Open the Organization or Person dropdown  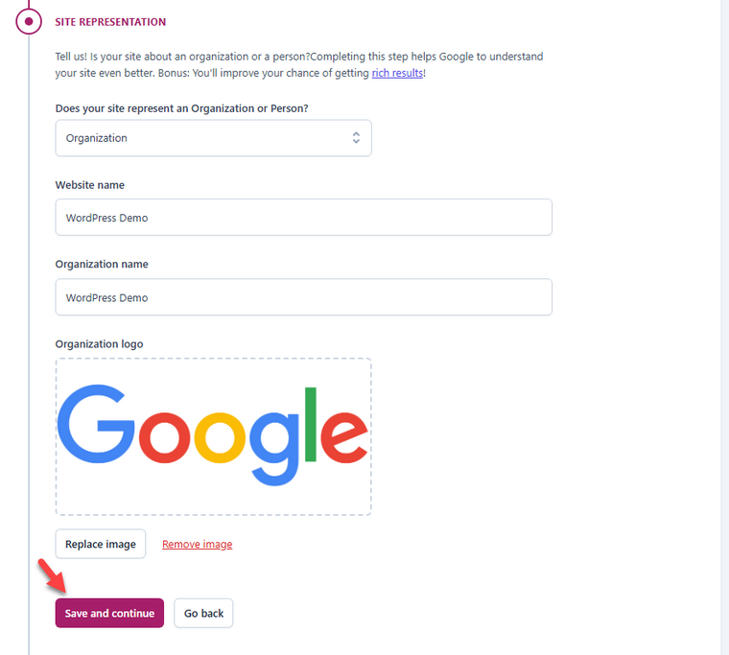[x=213, y=138]
